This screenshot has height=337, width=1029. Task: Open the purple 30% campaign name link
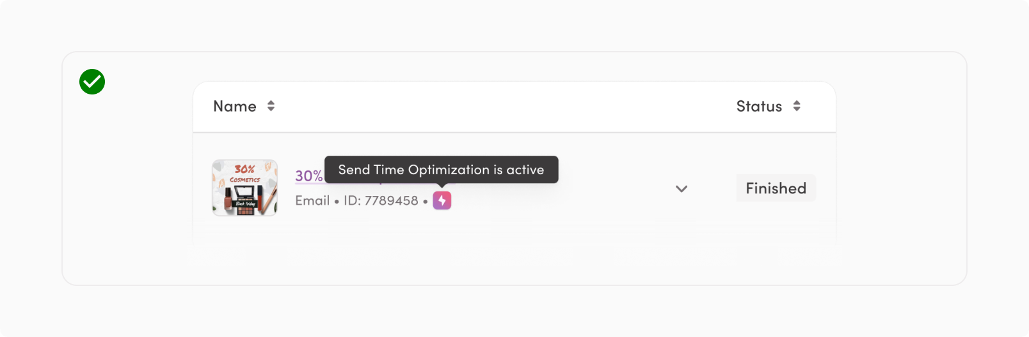pyautogui.click(x=308, y=176)
